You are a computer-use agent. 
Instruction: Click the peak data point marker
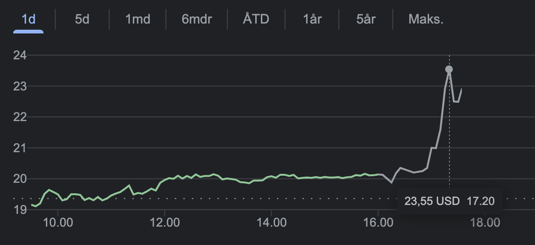tap(449, 69)
